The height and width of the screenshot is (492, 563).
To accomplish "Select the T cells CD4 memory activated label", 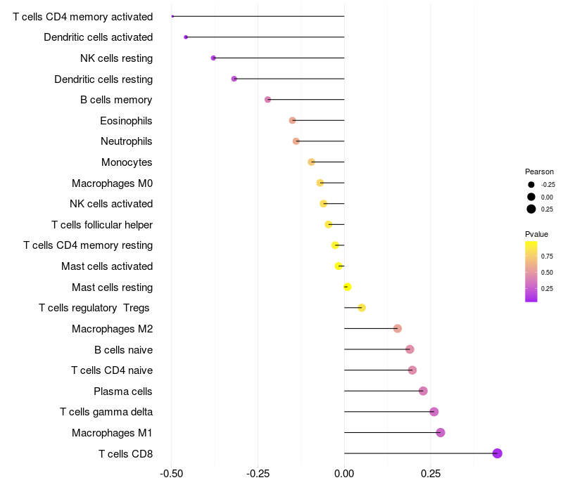I will [83, 17].
